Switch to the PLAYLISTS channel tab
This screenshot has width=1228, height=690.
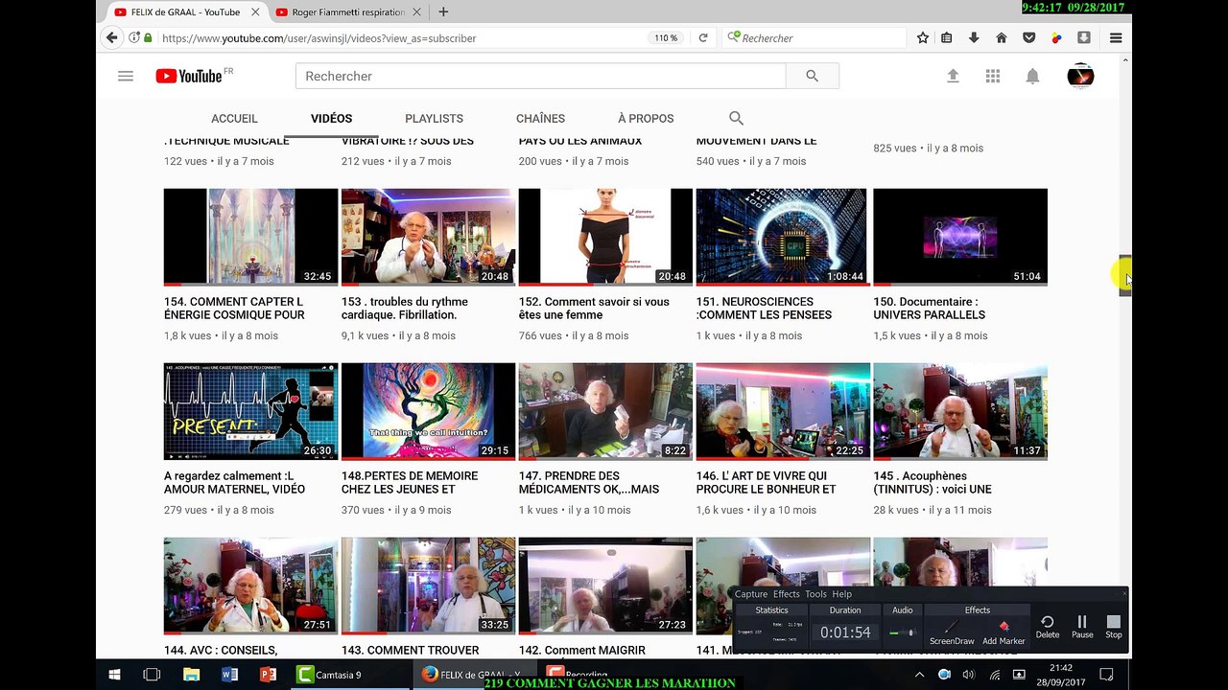434,118
